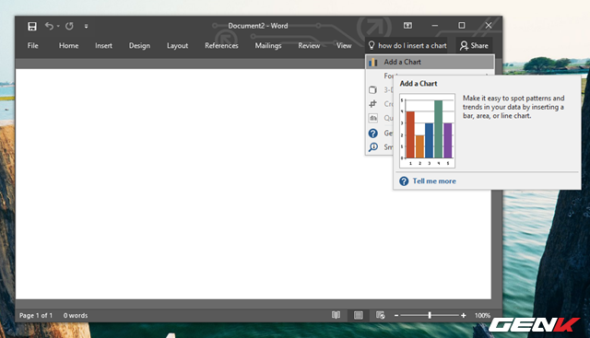Select the Add a Chart result
Screen dimensions: 590x338
click(430, 62)
